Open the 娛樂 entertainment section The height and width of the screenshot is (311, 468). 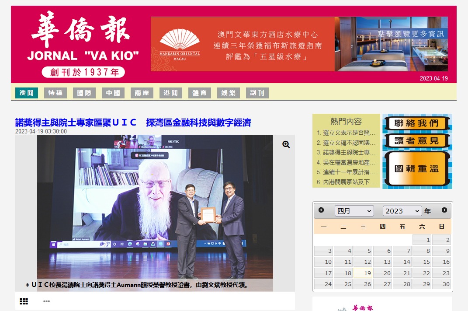[229, 93]
